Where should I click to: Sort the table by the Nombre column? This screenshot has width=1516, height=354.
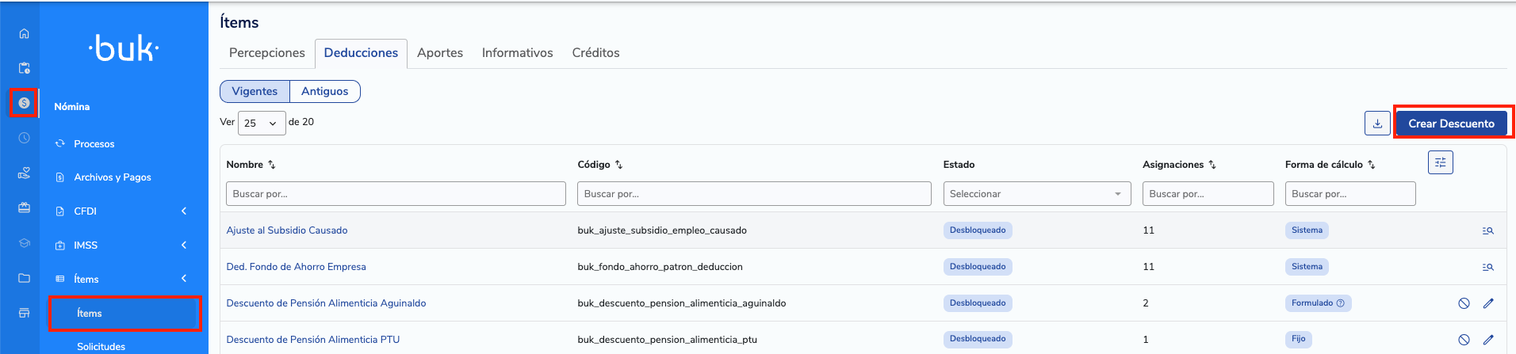272,165
